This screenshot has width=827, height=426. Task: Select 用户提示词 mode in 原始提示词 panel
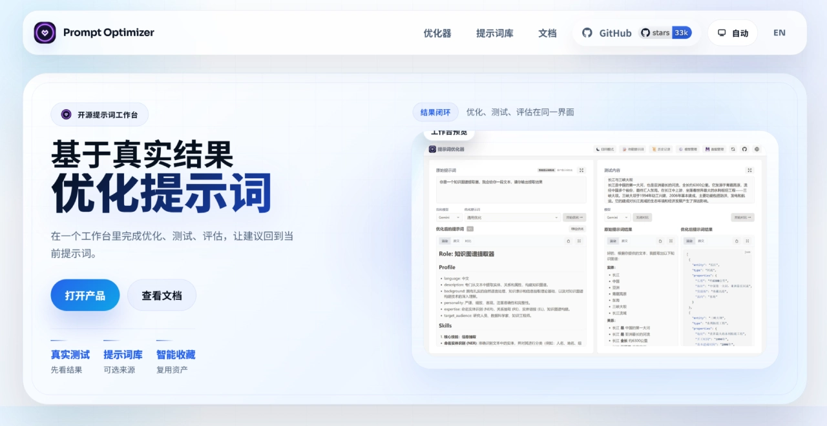[x=564, y=170]
